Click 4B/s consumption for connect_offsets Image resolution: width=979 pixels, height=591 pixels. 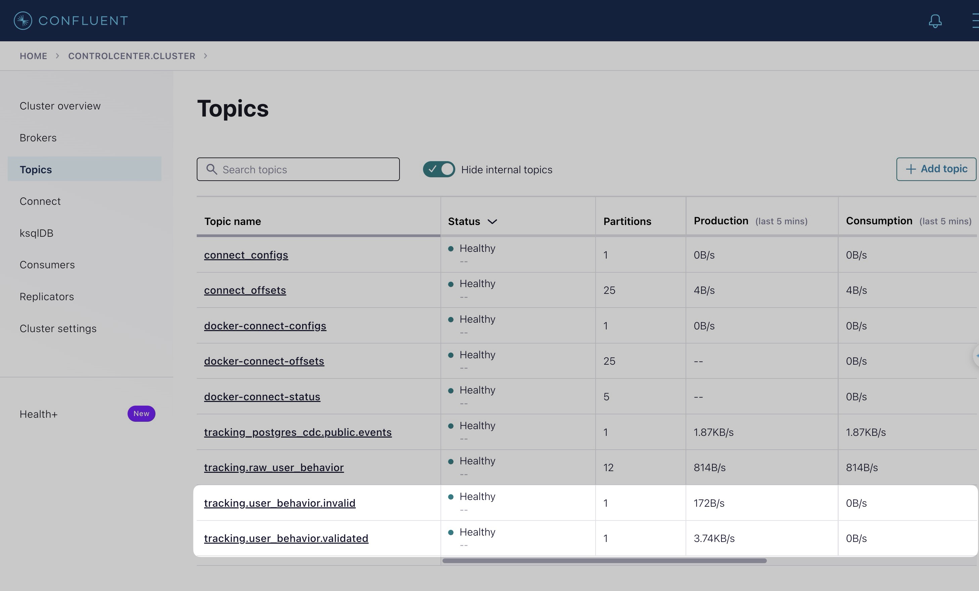pos(856,290)
